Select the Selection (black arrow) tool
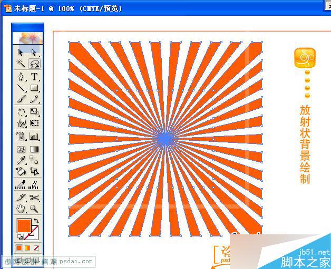The width and height of the screenshot is (331, 269). [21, 52]
